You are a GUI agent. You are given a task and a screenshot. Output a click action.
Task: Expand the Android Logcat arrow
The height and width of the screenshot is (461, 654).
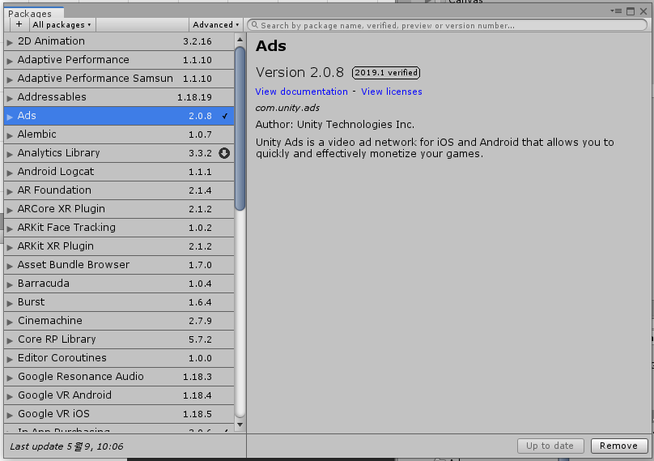(x=10, y=173)
